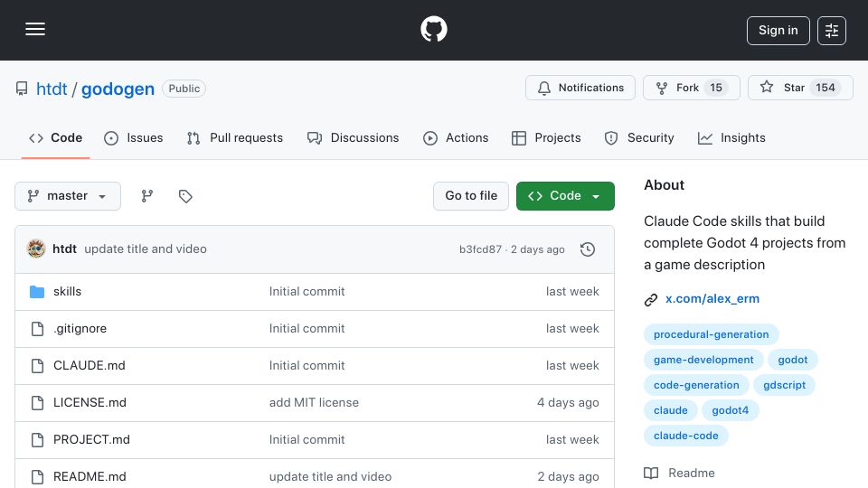Select the procedural-generation topic tag
Viewport: 868px width, 488px height.
(711, 334)
